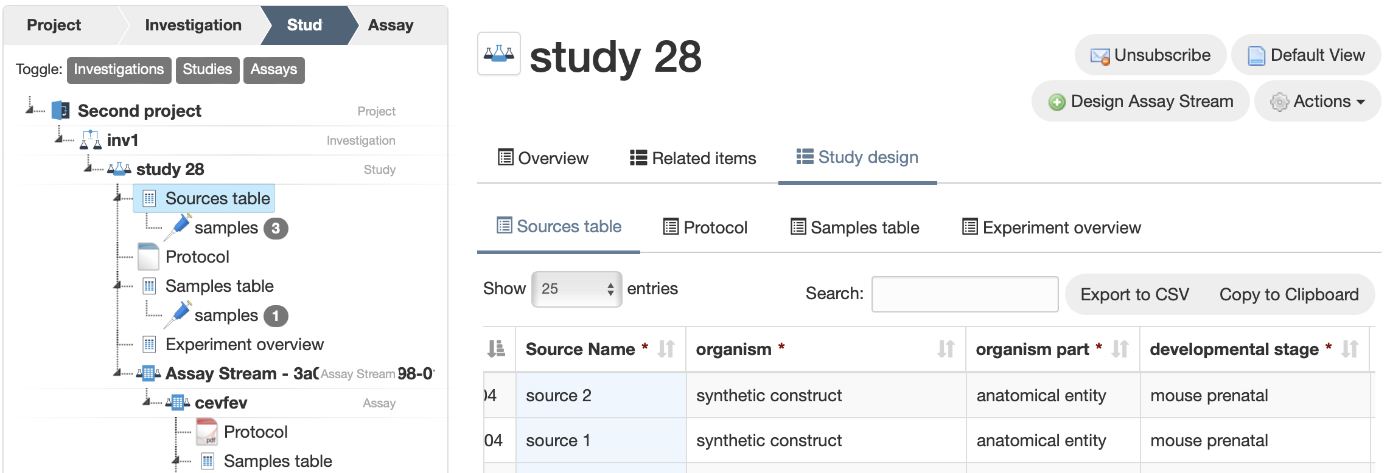This screenshot has width=1390, height=473.
Task: Click the Assay Stream icon in tree
Action: tap(148, 373)
